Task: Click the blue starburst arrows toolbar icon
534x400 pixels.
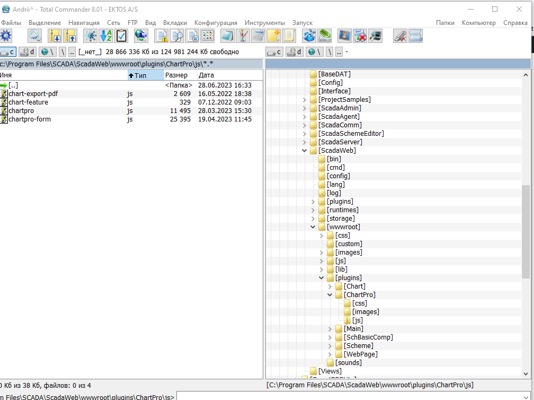Action: point(90,36)
